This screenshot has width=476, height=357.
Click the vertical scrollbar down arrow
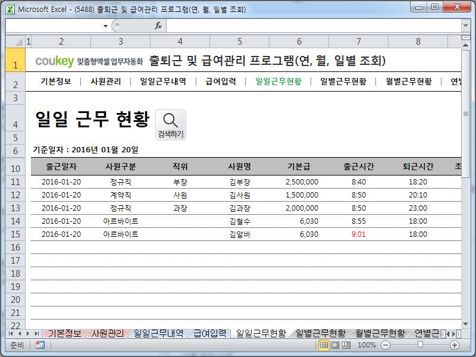pos(465,324)
